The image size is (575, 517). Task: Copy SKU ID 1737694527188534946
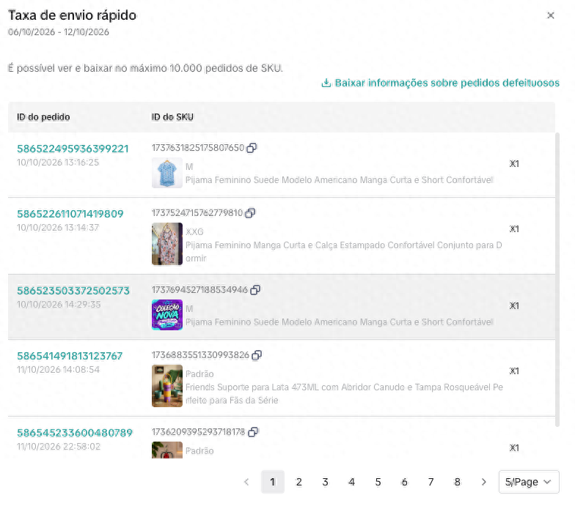pos(255,290)
